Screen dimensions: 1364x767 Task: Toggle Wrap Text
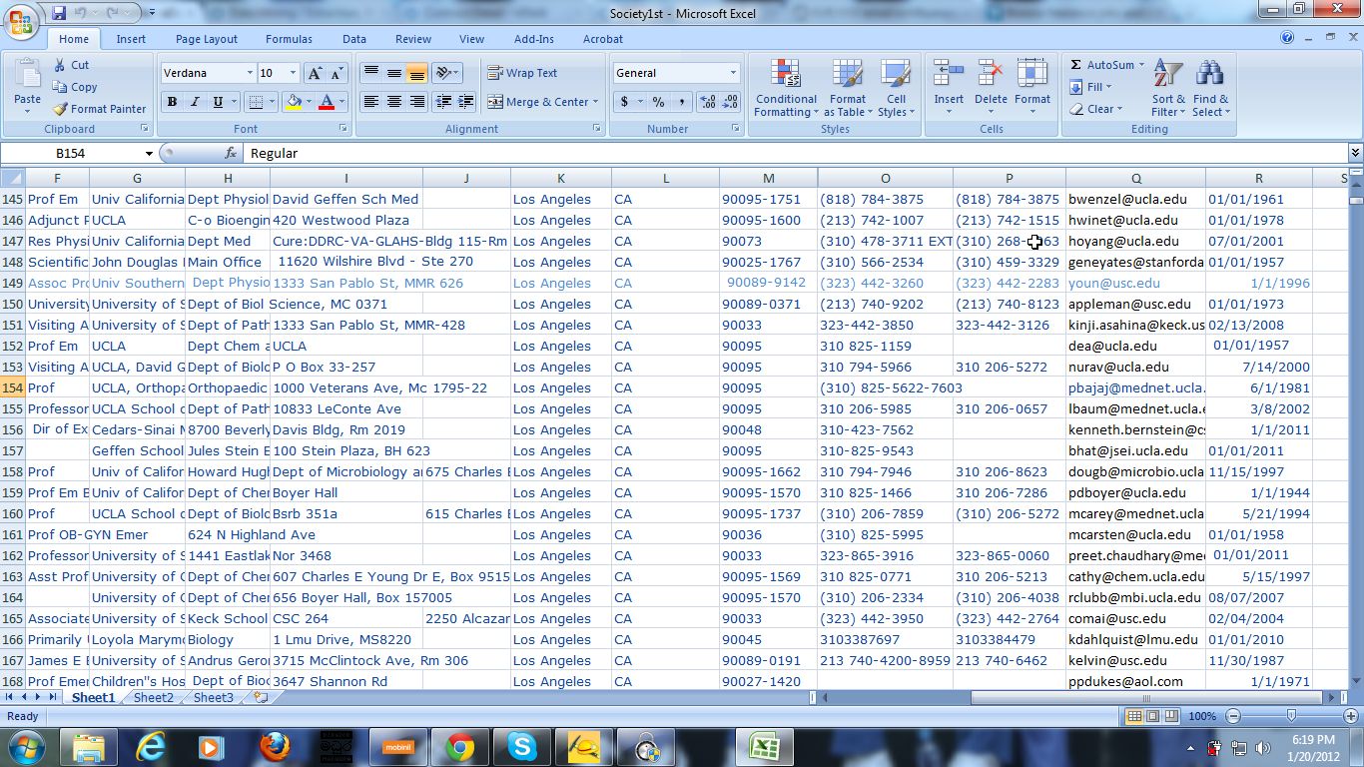(522, 73)
